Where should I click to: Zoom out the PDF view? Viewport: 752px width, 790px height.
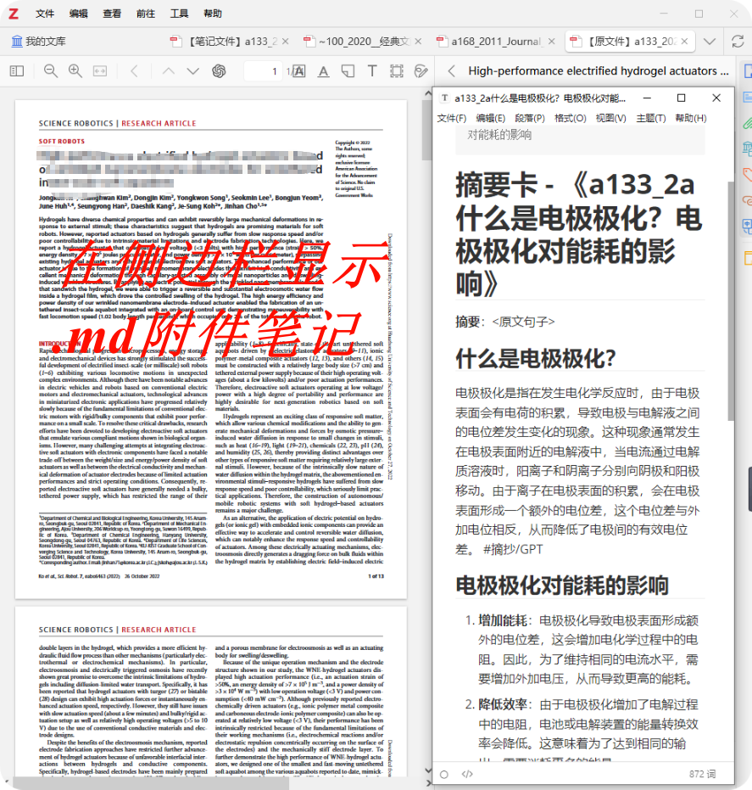[50, 71]
